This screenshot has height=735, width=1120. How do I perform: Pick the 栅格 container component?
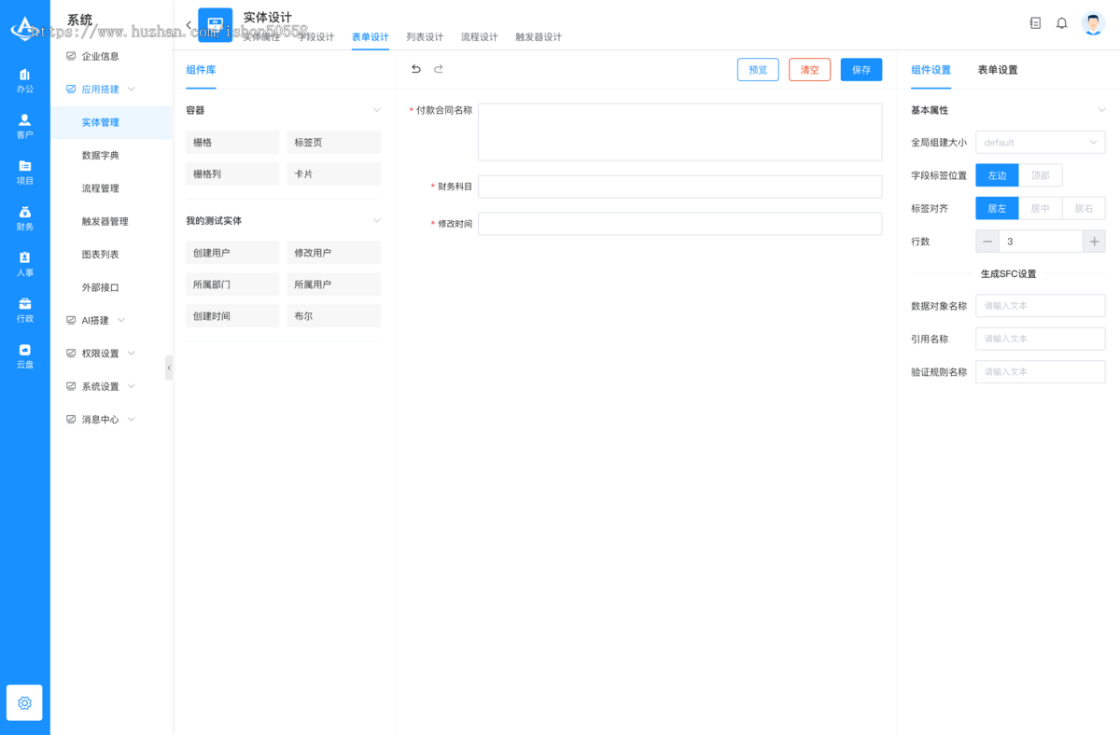click(232, 143)
